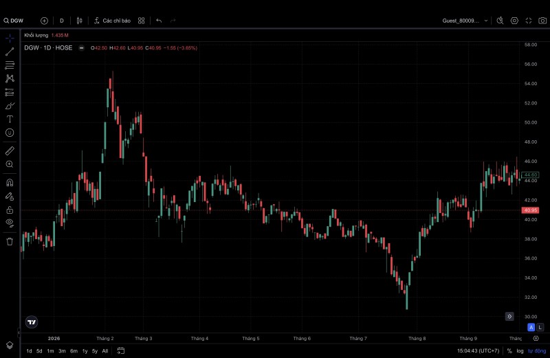This screenshot has height=358, width=550.
Task: Expand the Guest_80009 account dropdown
Action: click(x=465, y=21)
